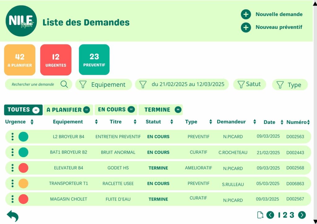
Task: Click the export document icon near pagination
Action: (x=260, y=215)
